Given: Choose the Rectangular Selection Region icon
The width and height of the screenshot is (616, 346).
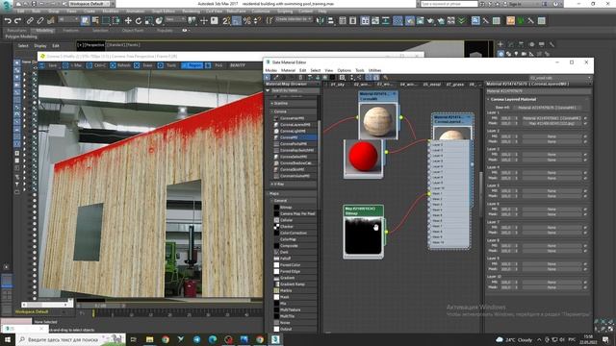Looking at the screenshot, I should click(x=106, y=20).
